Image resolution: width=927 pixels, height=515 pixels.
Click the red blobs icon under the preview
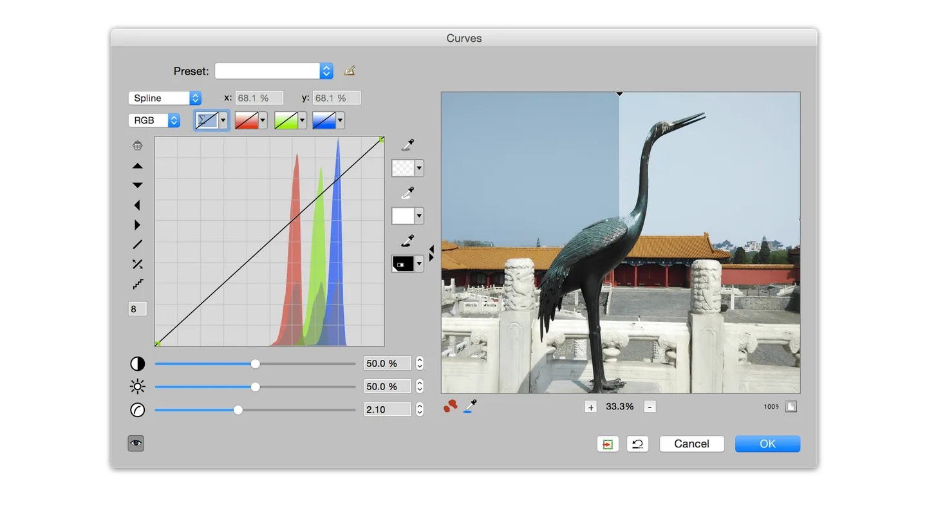(451, 406)
